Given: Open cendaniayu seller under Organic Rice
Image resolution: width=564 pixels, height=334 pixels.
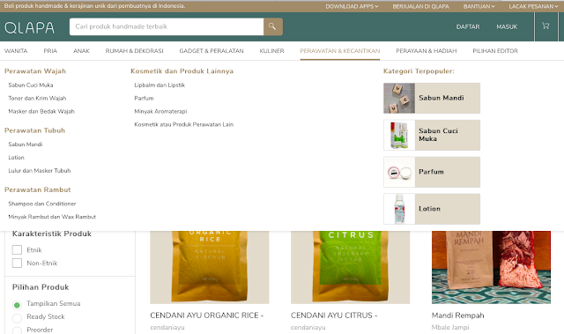Looking at the screenshot, I should 167,328.
